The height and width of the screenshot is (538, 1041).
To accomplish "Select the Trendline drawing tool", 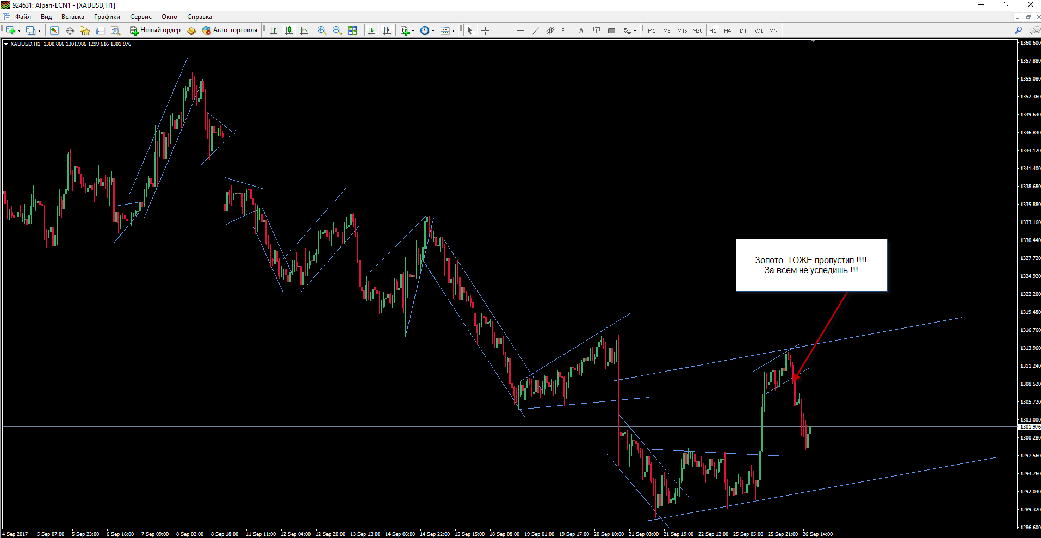I will (535, 30).
